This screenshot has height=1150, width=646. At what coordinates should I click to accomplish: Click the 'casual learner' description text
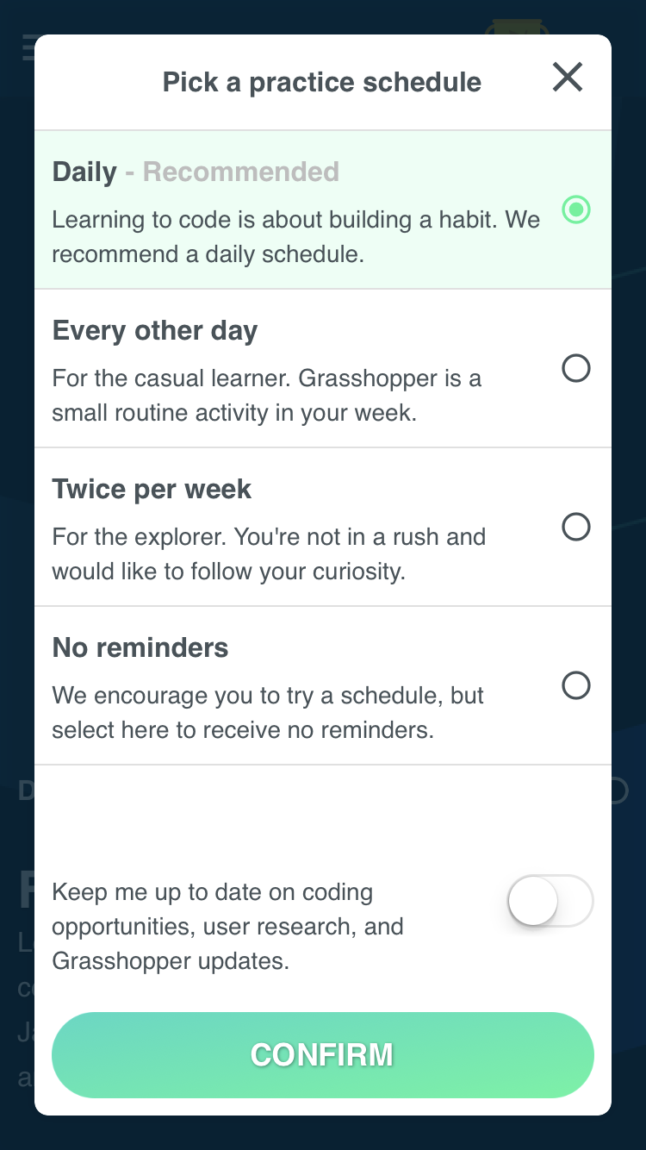(266, 396)
